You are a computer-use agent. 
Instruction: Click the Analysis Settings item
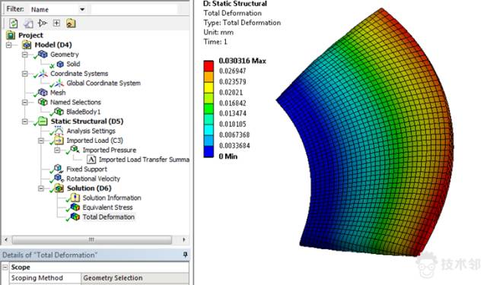click(91, 131)
